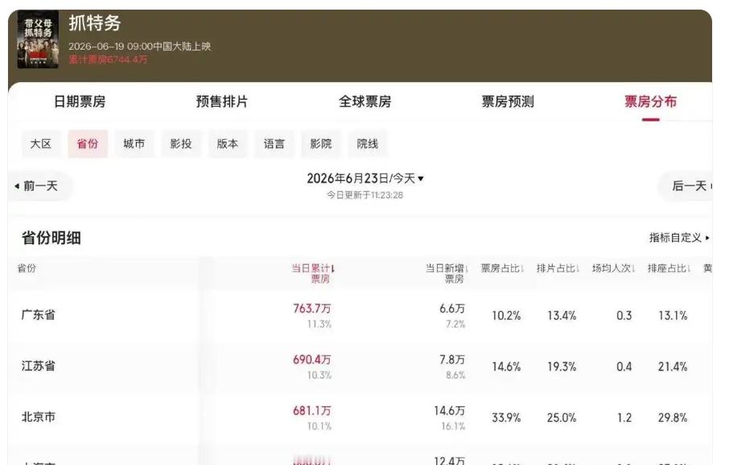The width and height of the screenshot is (729, 465).
Task: Sort by 排片占比 column
Action: tap(558, 268)
